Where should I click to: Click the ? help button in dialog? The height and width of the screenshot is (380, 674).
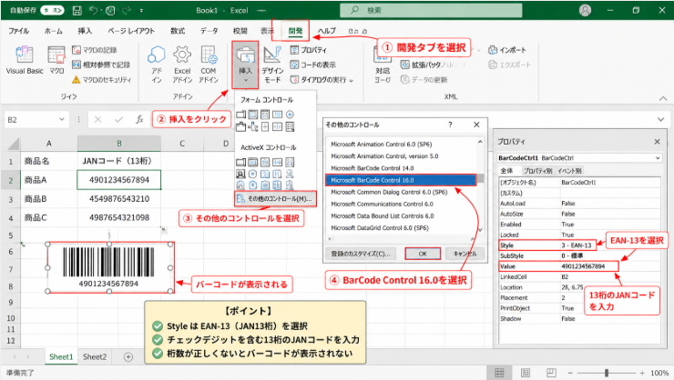click(450, 125)
